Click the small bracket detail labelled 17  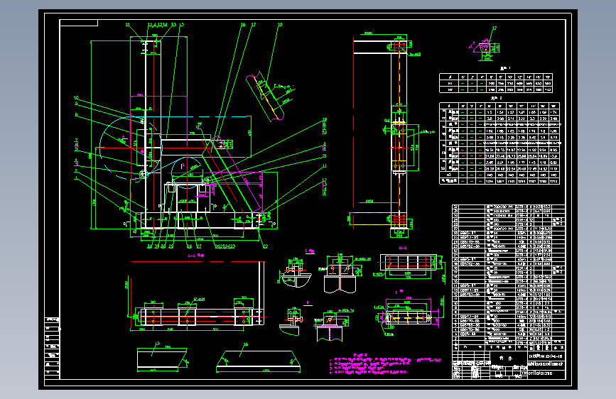pos(486,50)
